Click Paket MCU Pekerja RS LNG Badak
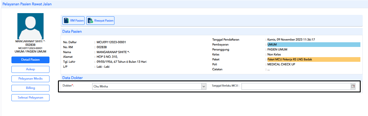The width and height of the screenshot is (368, 116). (290, 59)
